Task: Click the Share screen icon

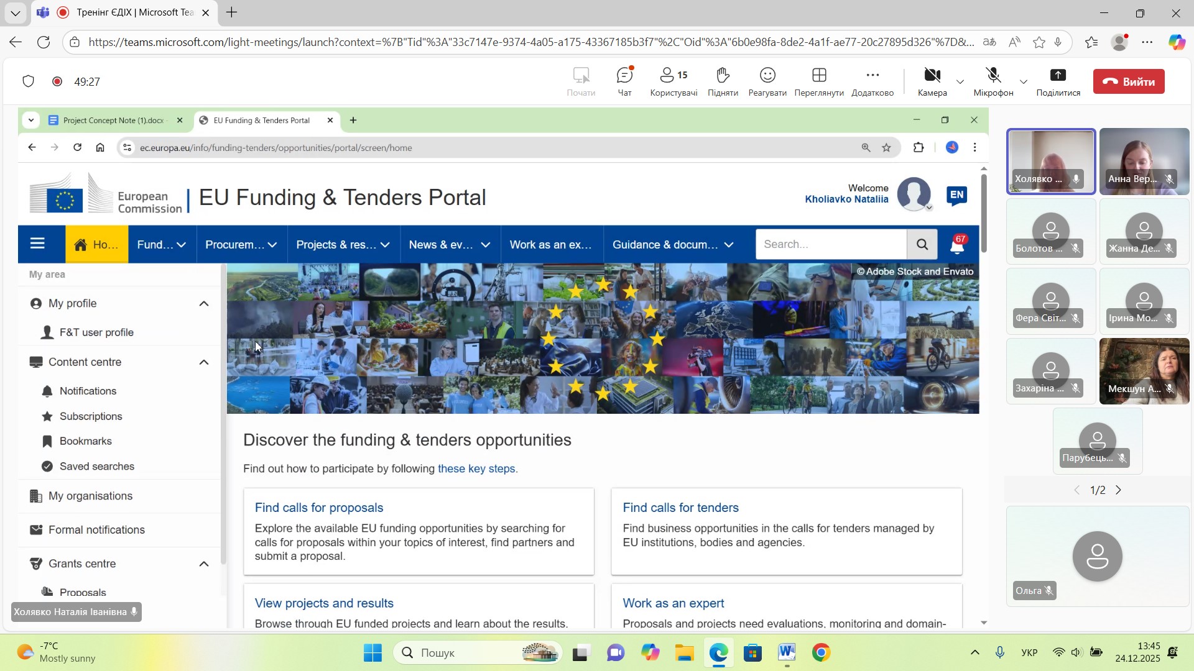Action: click(x=1057, y=81)
